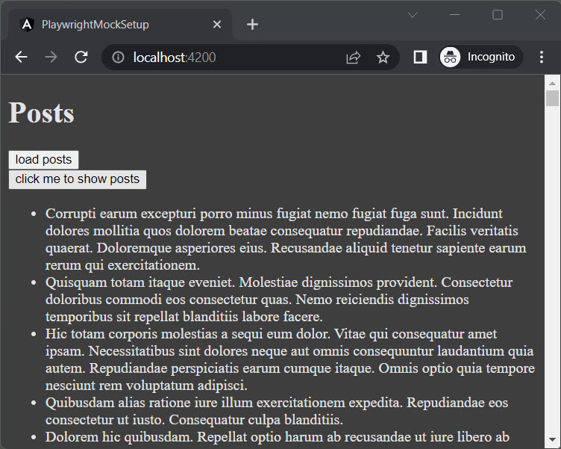Close the browser window
The width and height of the screenshot is (561, 449).
click(540, 15)
